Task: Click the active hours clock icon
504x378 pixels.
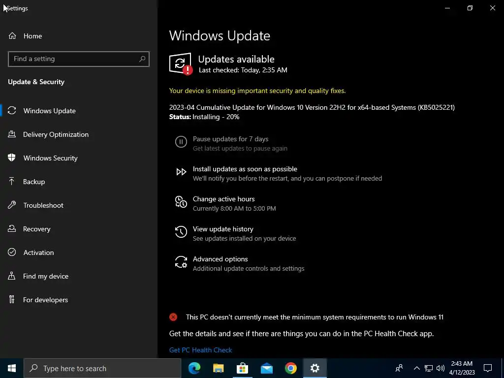Action: (181, 201)
